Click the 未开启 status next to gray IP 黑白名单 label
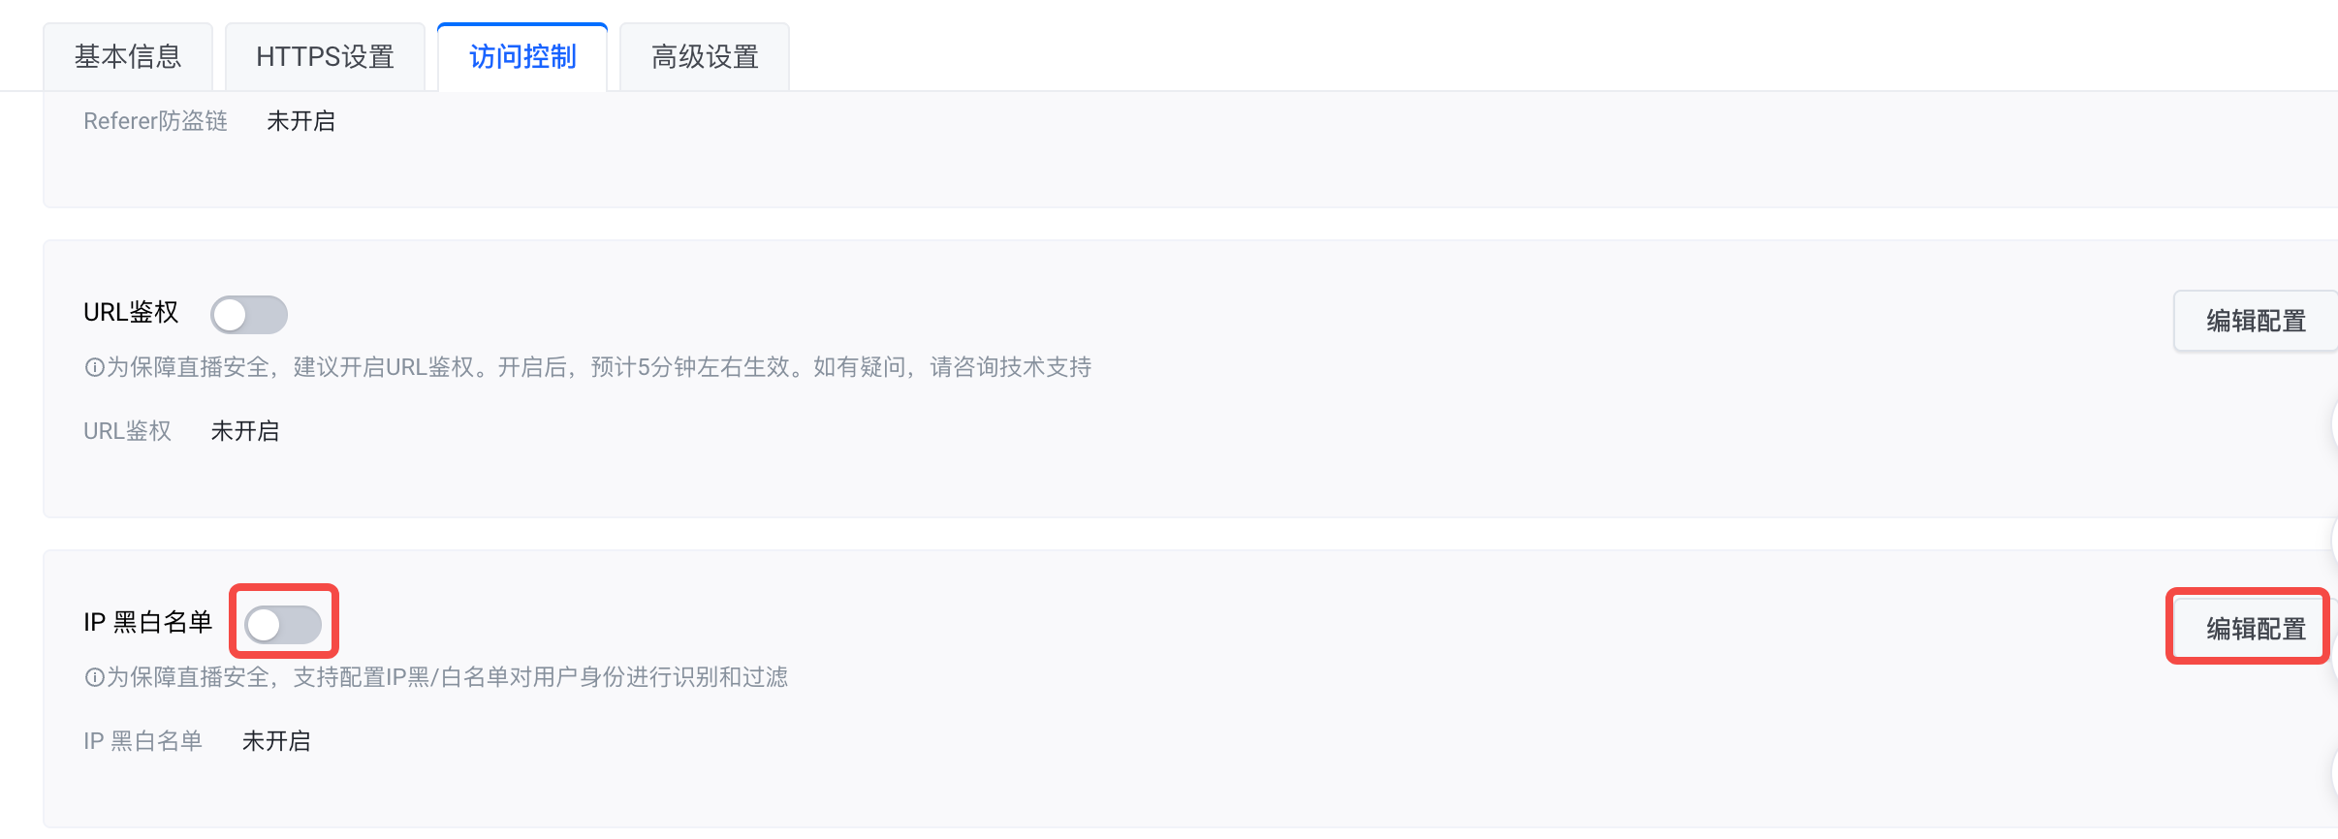 [276, 741]
